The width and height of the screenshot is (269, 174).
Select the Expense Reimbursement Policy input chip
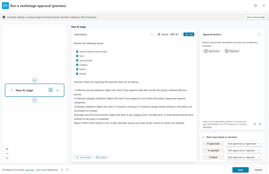point(91,52)
